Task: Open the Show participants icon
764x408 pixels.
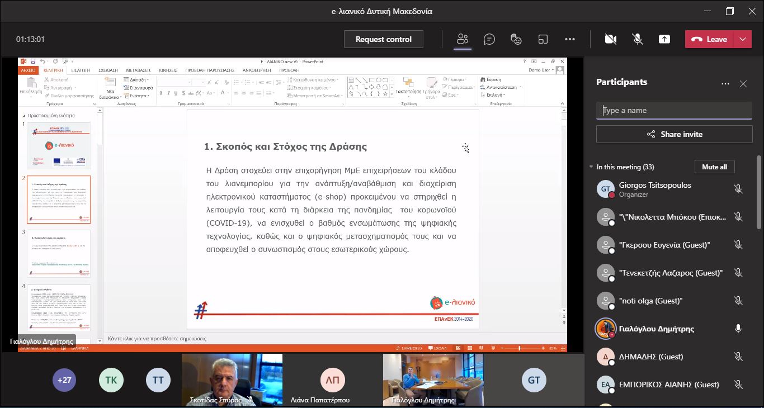Action: tap(462, 39)
